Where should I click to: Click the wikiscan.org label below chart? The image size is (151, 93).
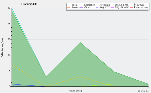coord(75,91)
